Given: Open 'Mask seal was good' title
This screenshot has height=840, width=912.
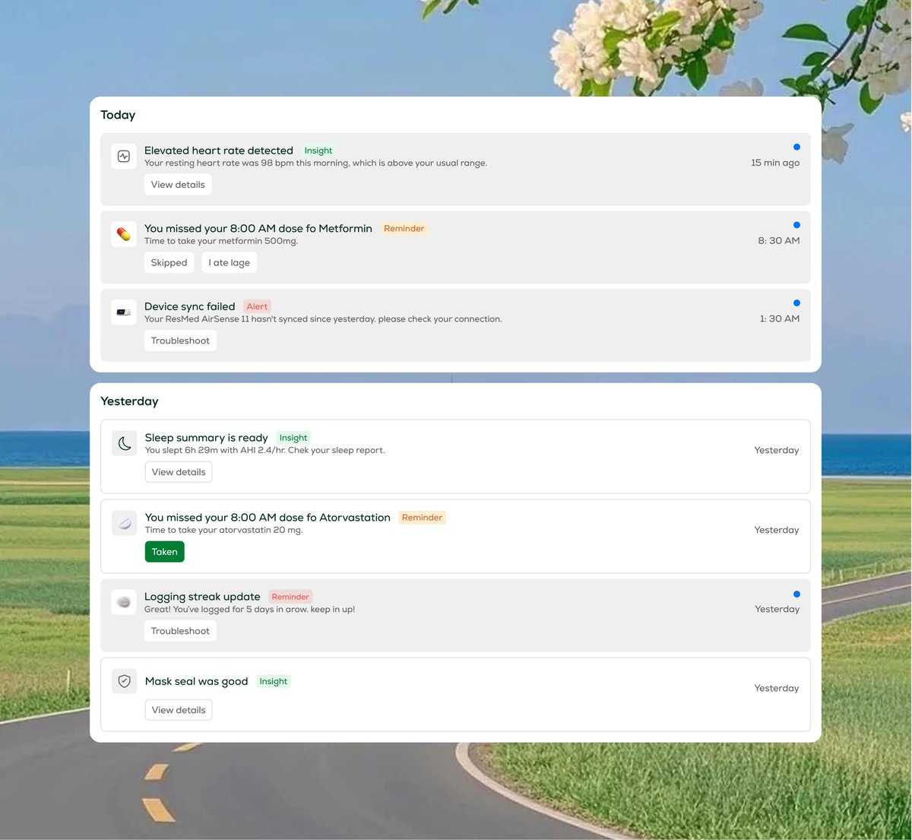Looking at the screenshot, I should pyautogui.click(x=197, y=681).
